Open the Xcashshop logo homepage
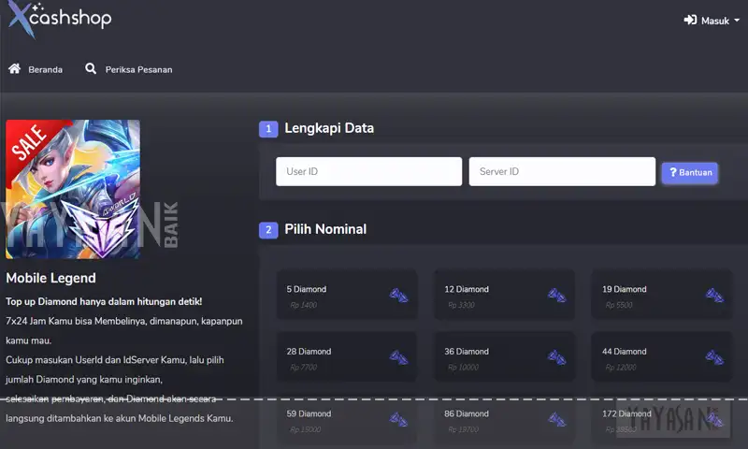 tap(60, 19)
